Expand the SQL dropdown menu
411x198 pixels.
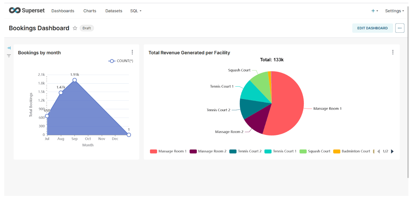click(136, 11)
